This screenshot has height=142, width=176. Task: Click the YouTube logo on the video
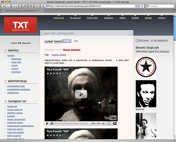point(111,118)
